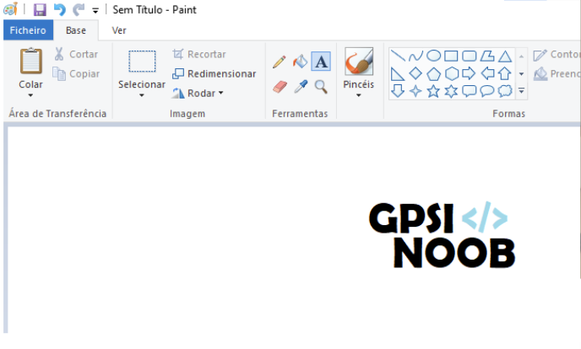Click the Undo arrow icon
This screenshot has height=349, width=581.
(x=59, y=10)
